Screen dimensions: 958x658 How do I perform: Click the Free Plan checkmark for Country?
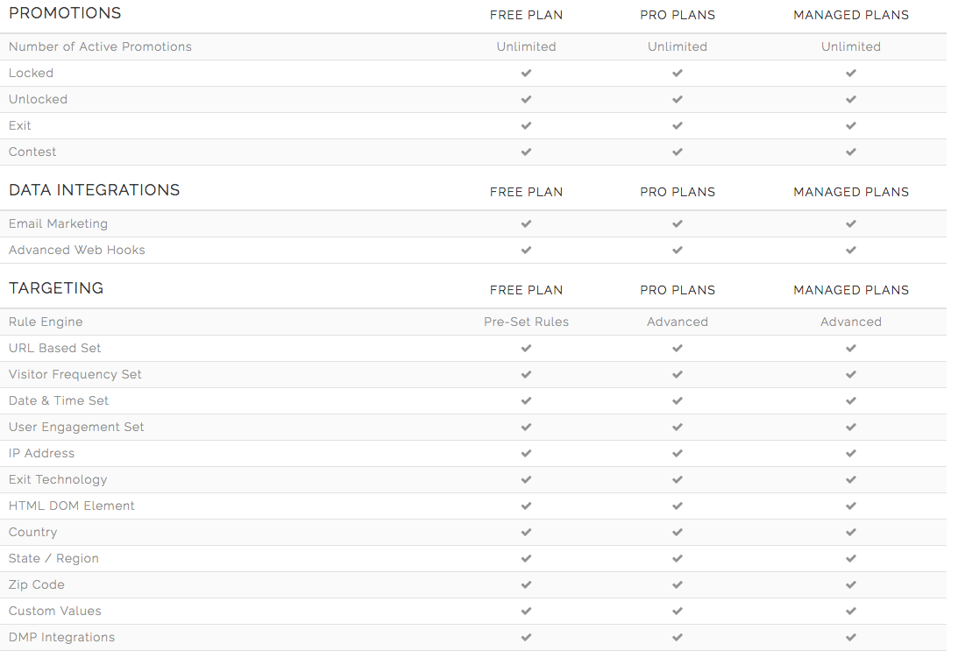(526, 533)
